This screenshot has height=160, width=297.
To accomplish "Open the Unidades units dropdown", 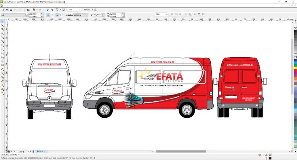I will 81,15.
